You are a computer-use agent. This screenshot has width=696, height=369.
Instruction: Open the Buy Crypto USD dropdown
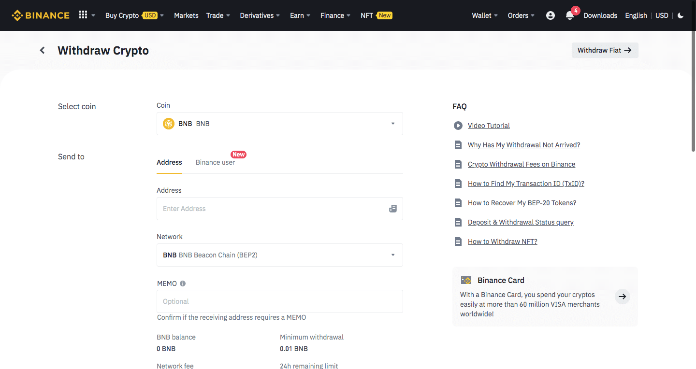pos(135,15)
